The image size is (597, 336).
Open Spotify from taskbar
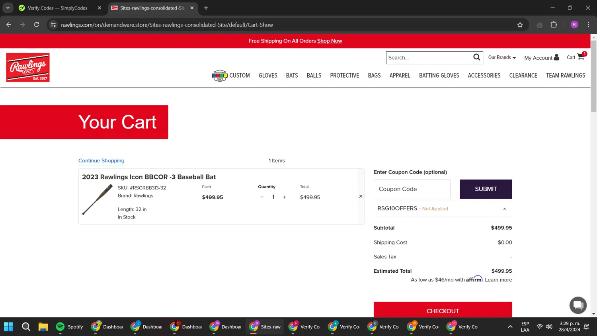click(x=70, y=327)
